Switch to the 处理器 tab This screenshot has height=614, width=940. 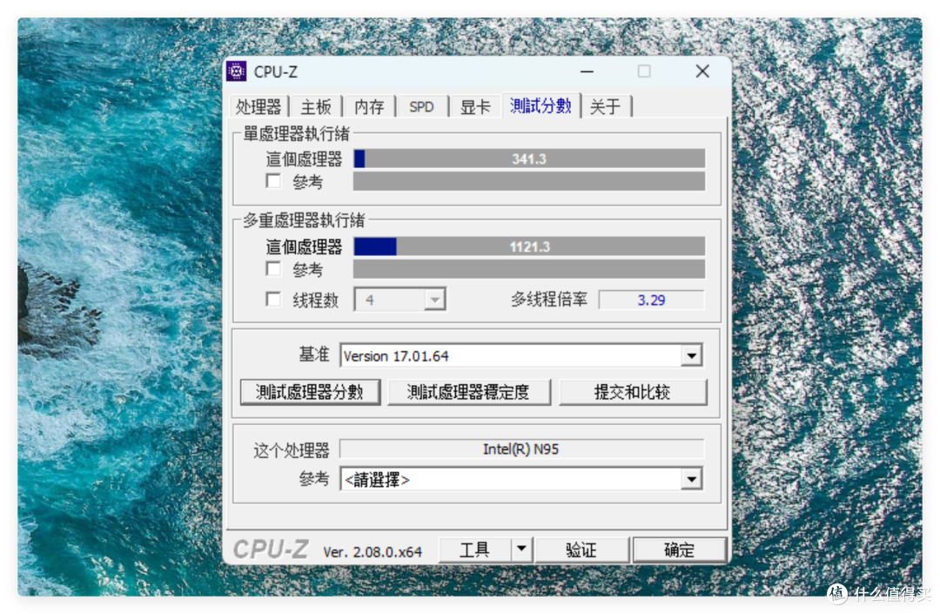[x=258, y=107]
